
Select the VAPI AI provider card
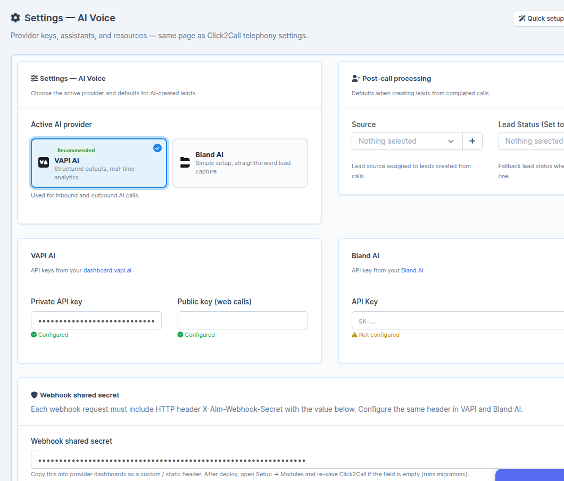[99, 163]
